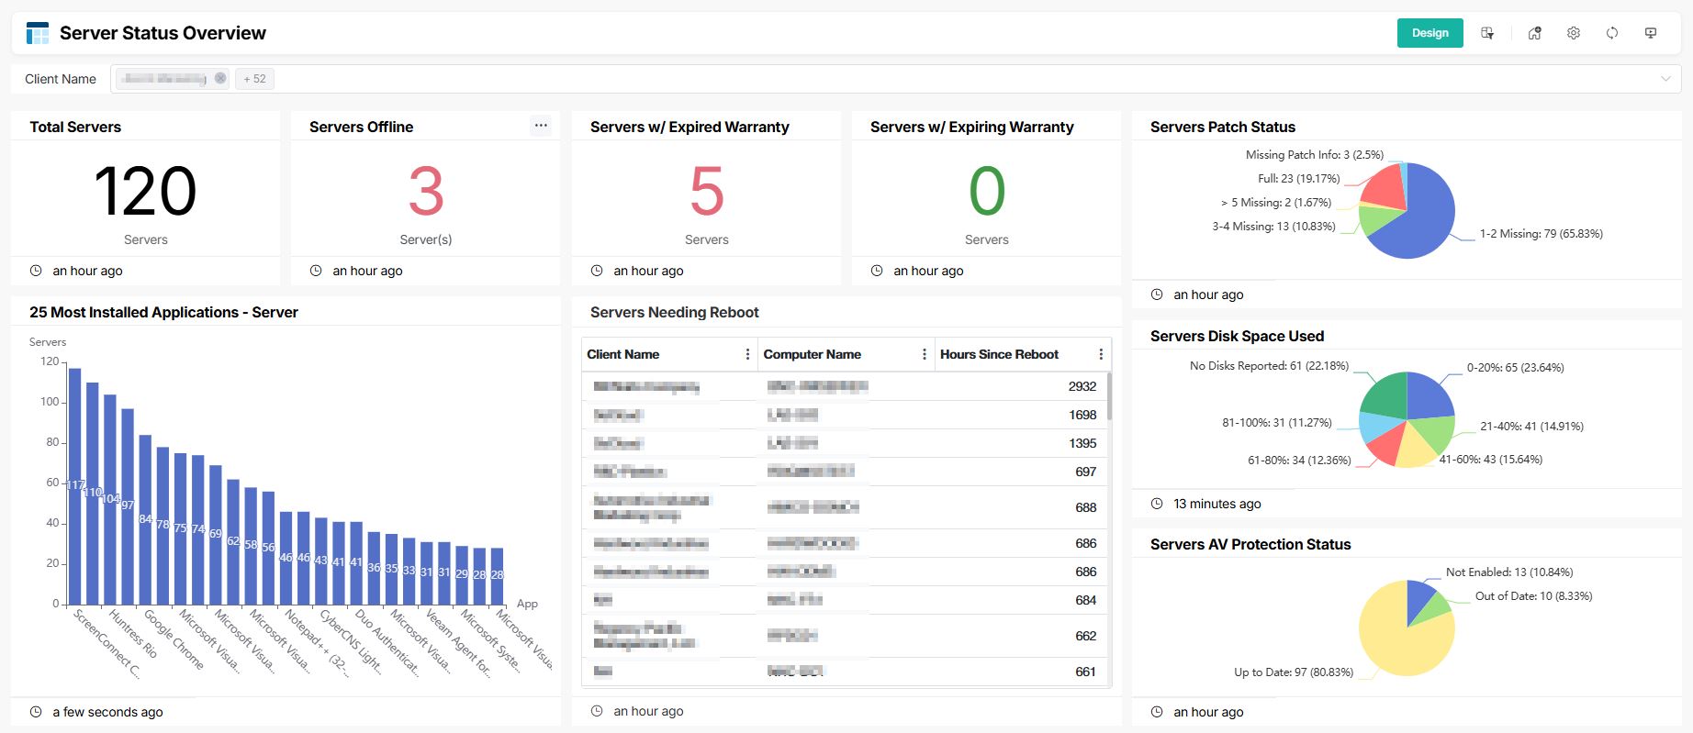
Task: Remove the selected client name tag
Action: (x=220, y=79)
